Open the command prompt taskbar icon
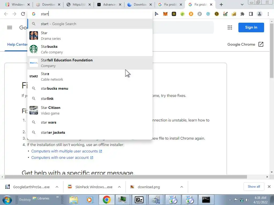Viewport: 274px width, 205px height. [x=206, y=200]
